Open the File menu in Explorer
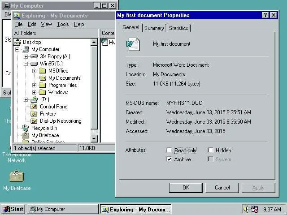Viewport: 287px width, 215px height. click(19, 24)
